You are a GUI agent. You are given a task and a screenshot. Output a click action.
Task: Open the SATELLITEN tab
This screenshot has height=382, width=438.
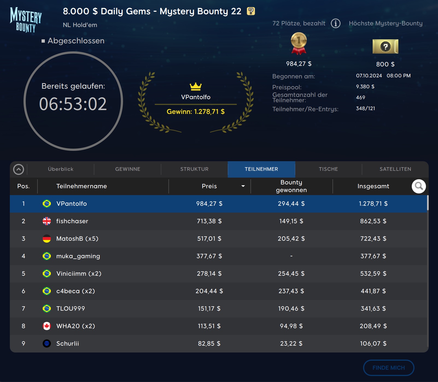[x=395, y=169]
